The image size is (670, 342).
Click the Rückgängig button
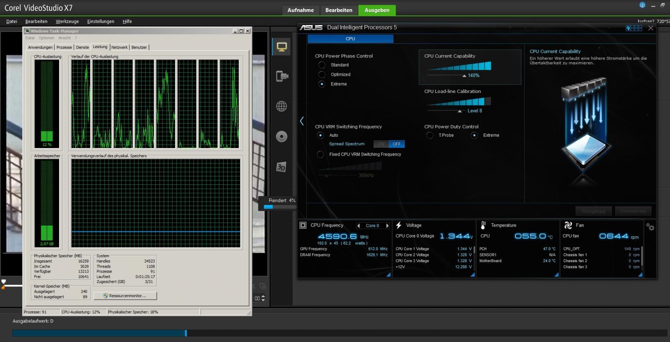click(593, 211)
